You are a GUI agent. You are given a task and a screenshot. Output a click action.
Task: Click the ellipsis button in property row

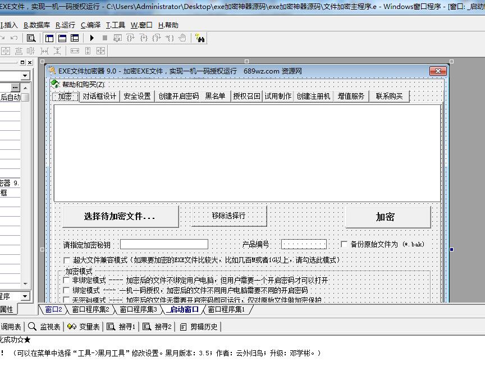(x=15, y=88)
